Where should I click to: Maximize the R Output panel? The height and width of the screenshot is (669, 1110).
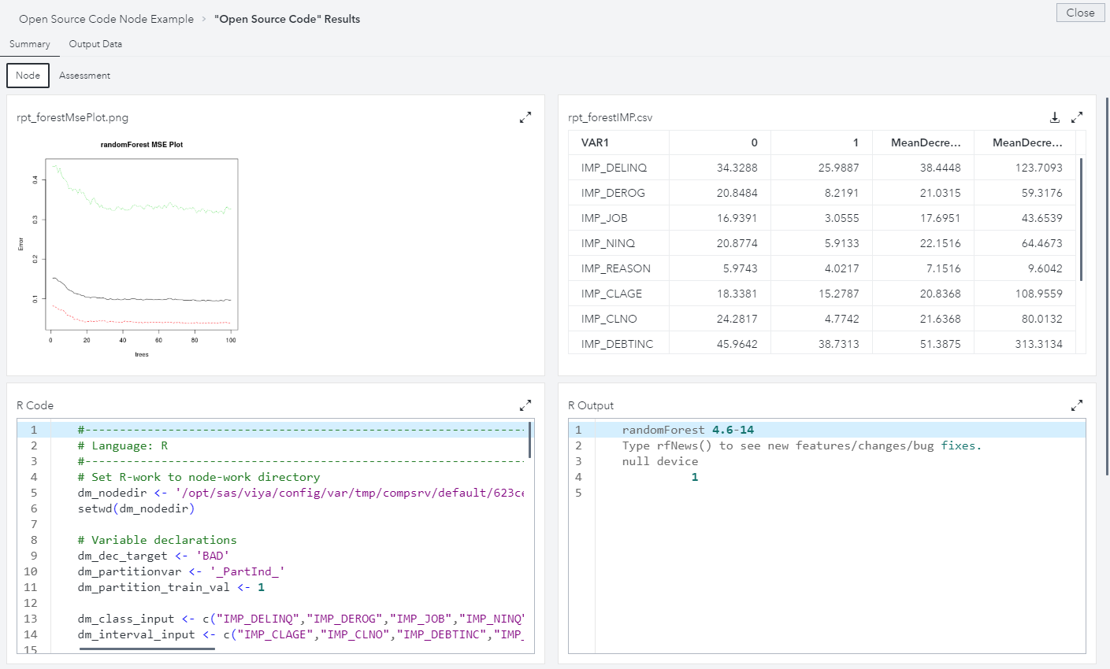[x=1077, y=405]
